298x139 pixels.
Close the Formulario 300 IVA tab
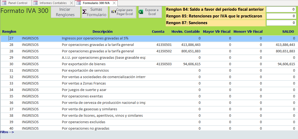coord(114,3)
